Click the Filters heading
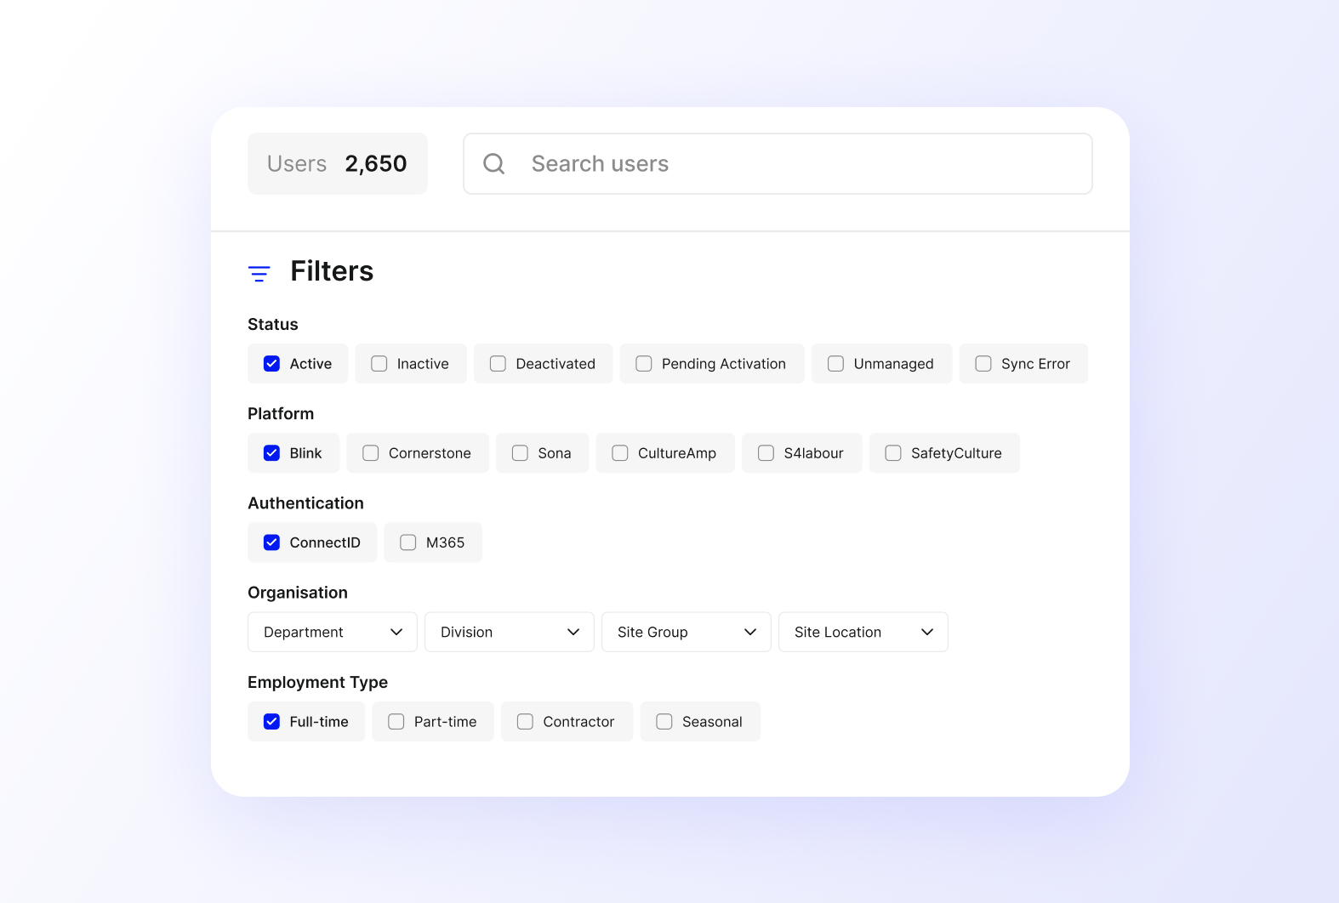1339x903 pixels. (332, 271)
